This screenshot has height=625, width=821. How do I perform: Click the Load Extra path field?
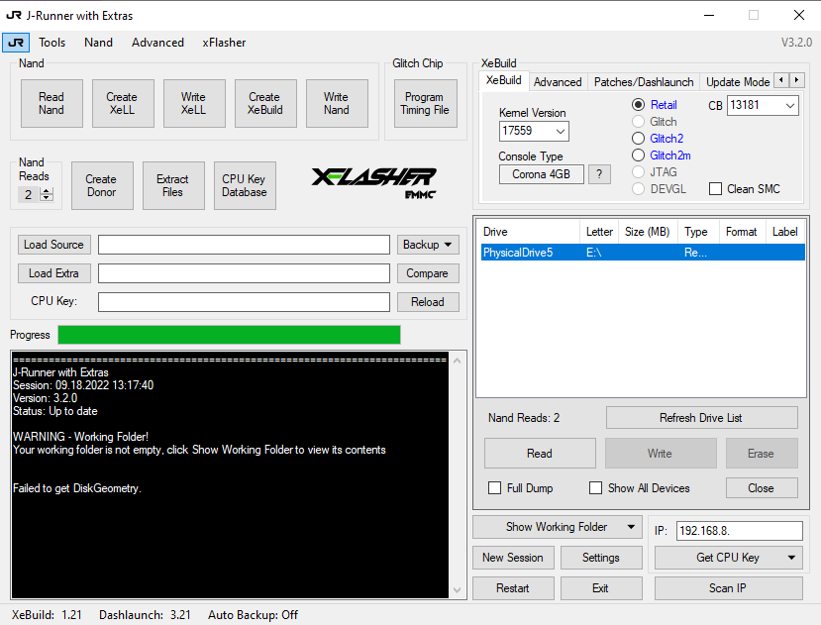[x=244, y=273]
